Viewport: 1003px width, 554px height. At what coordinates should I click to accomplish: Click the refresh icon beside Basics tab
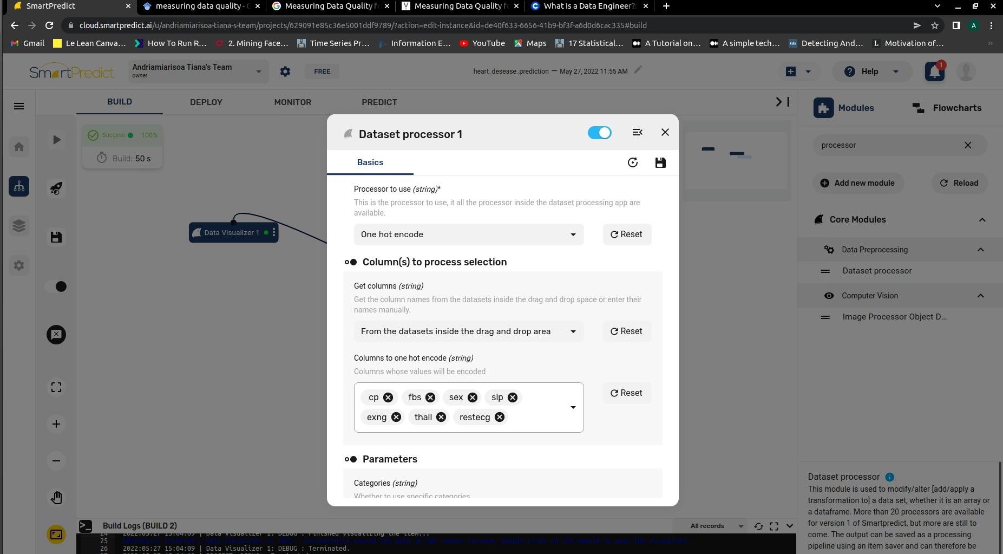click(x=633, y=162)
